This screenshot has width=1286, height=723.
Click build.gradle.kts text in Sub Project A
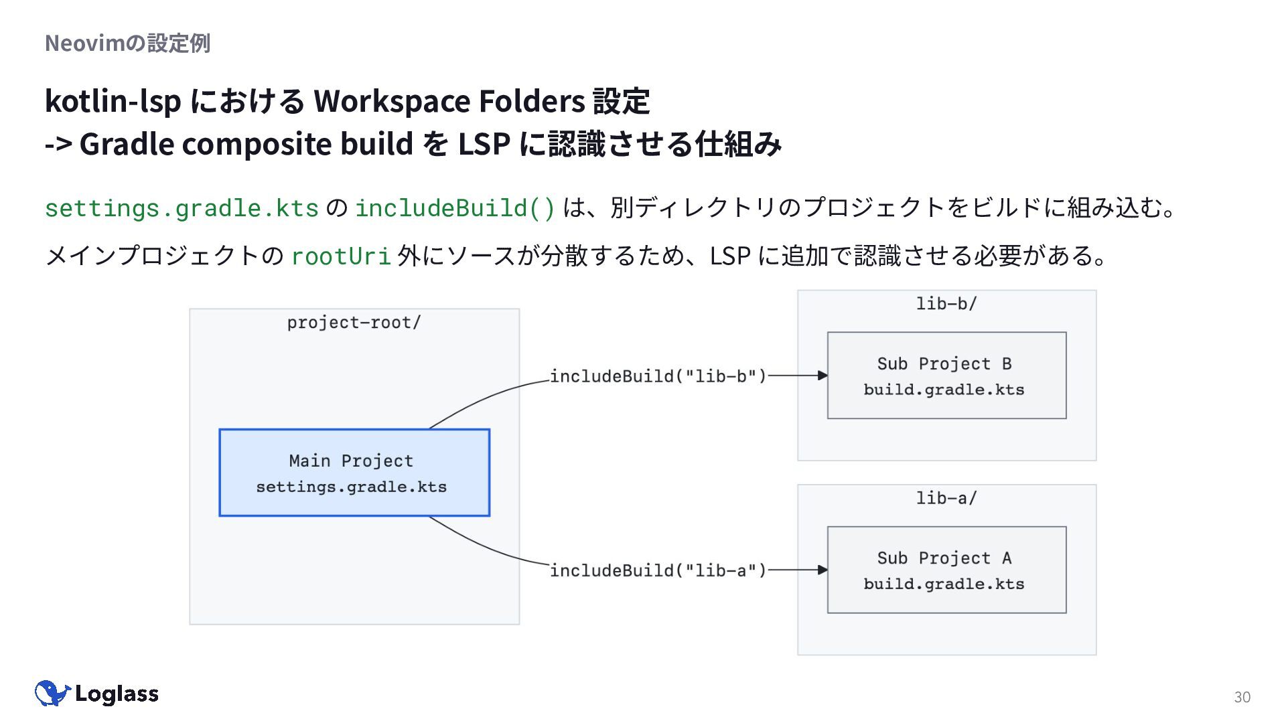pyautogui.click(x=943, y=584)
